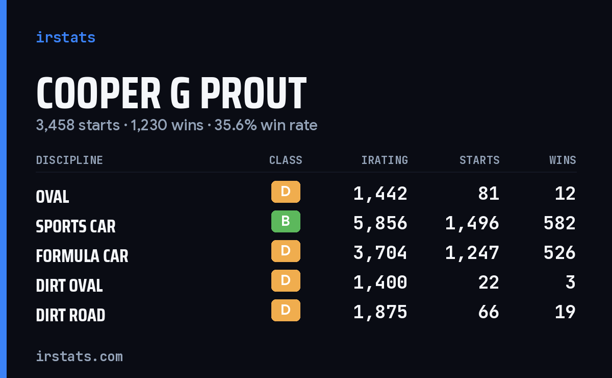Sort by the Discipline column header

pyautogui.click(x=69, y=160)
